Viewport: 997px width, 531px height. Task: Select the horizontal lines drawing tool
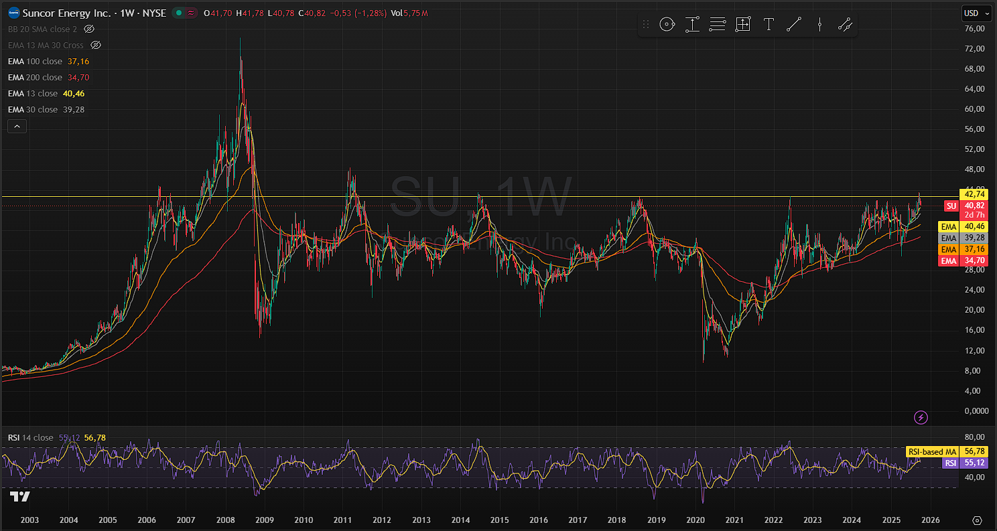pos(718,25)
